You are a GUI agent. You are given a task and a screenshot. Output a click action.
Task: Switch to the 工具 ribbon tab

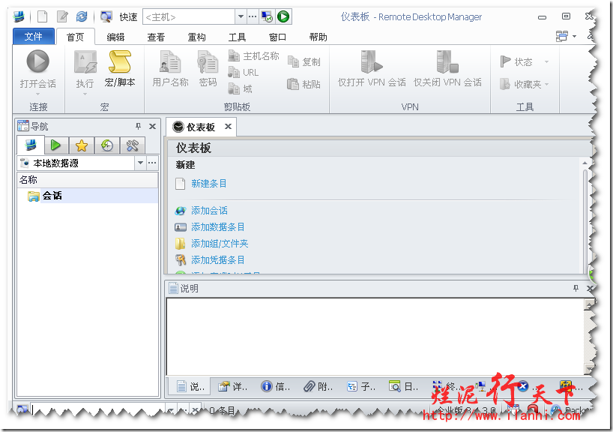[237, 37]
